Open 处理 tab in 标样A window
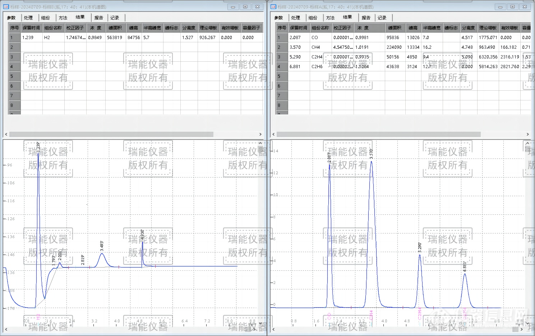The image size is (535, 336). pos(296,18)
